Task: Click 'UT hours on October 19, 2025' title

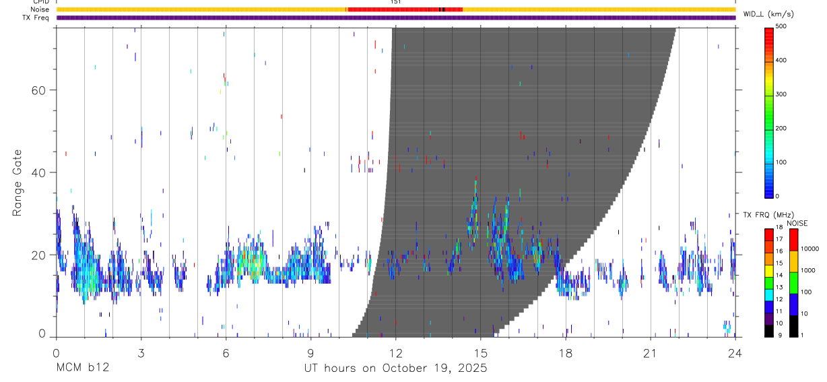Action: 396,369
